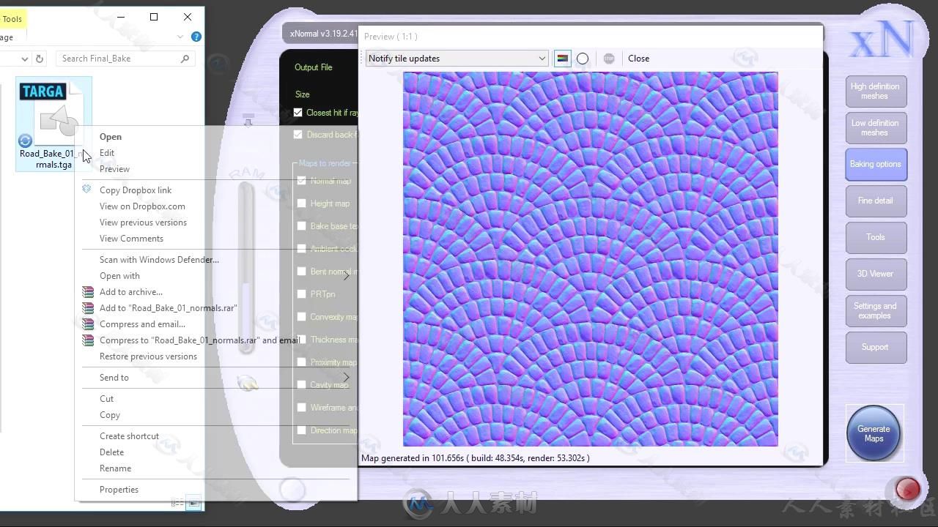Viewport: 938px width, 527px height.
Task: Enable the PRTpn checkbox
Action: pos(301,294)
